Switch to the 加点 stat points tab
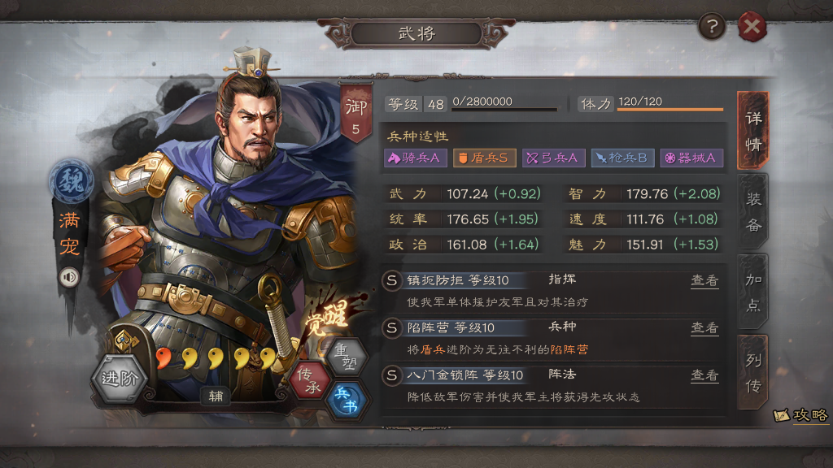 [x=753, y=292]
